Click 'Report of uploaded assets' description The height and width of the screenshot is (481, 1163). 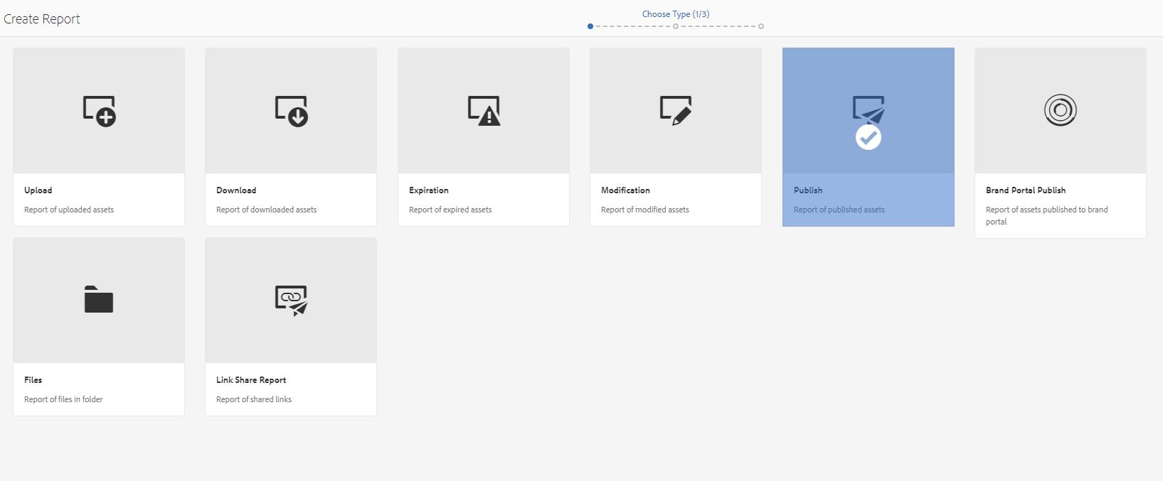pos(69,210)
